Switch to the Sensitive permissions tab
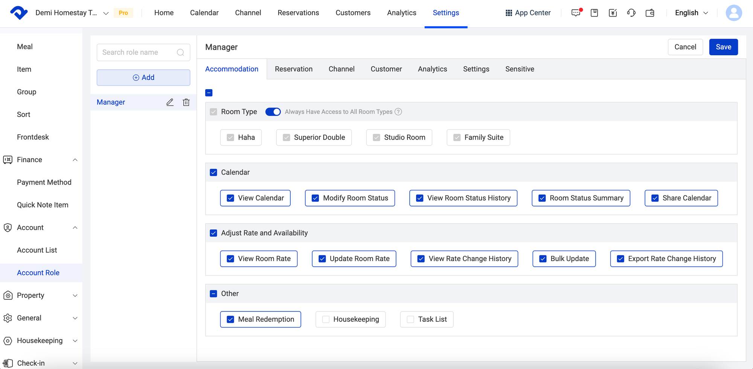Image resolution: width=753 pixels, height=369 pixels. (x=520, y=69)
